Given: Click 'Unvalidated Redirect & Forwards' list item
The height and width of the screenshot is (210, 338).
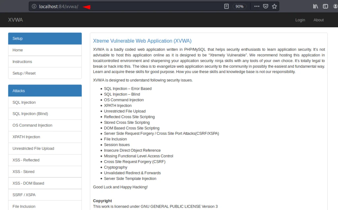Looking at the screenshot, I should pos(132,173).
